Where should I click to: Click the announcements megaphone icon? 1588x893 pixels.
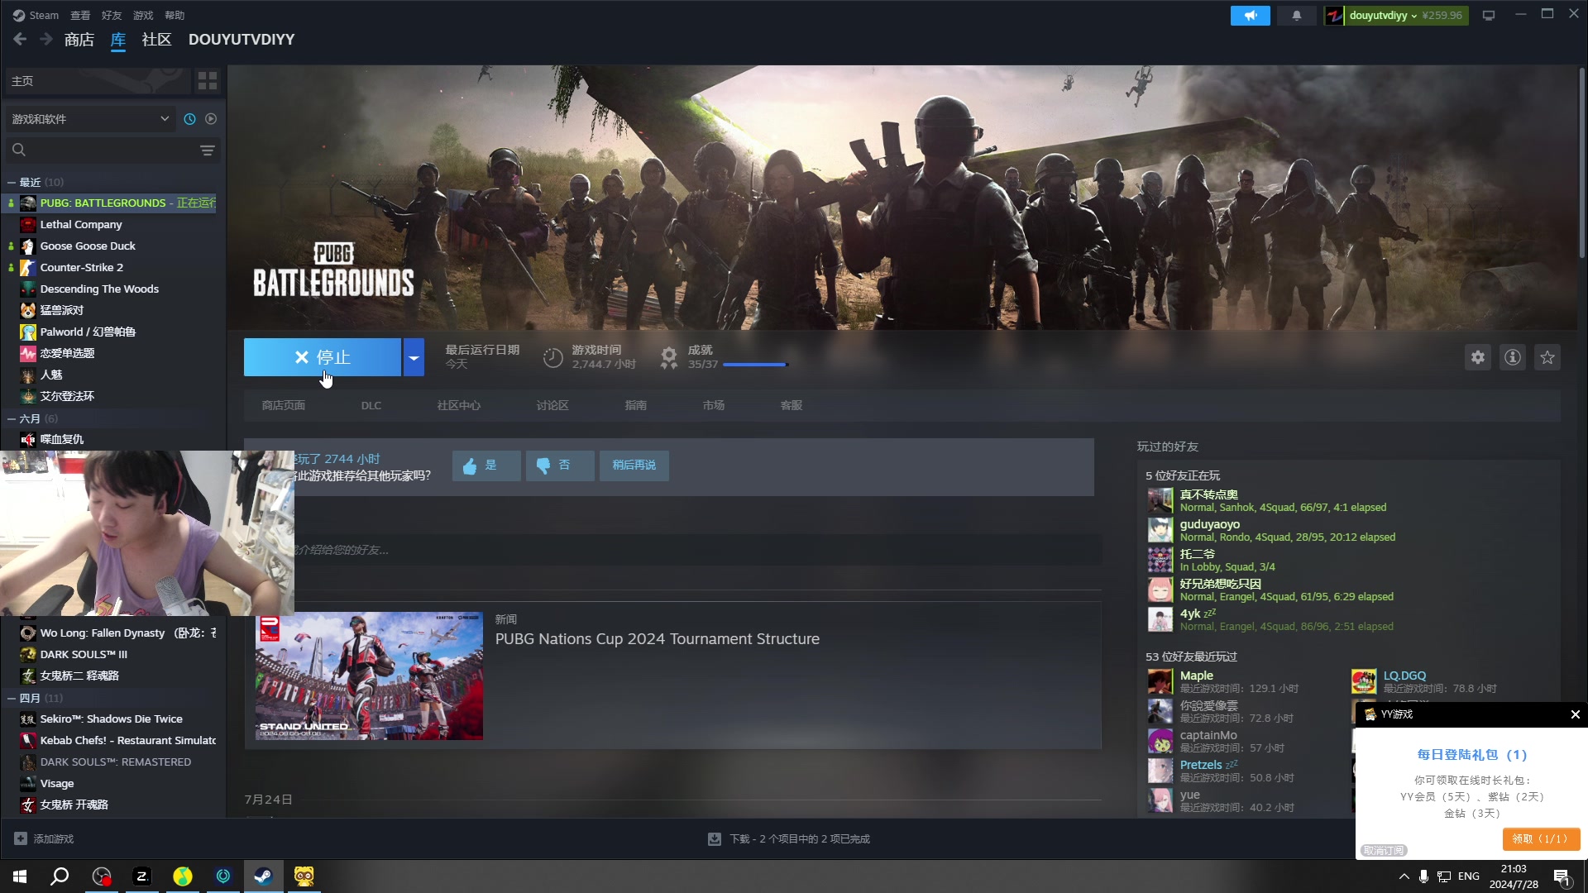coord(1250,16)
